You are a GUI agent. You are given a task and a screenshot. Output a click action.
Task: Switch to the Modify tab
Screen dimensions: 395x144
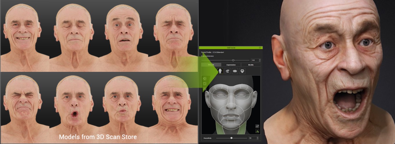click(x=251, y=65)
